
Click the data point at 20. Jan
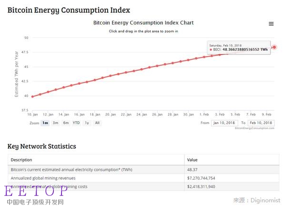click(x=111, y=76)
